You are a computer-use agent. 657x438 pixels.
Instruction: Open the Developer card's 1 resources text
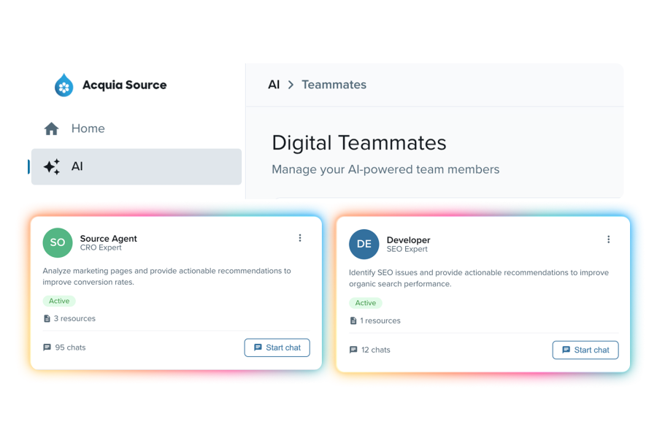[x=380, y=320]
